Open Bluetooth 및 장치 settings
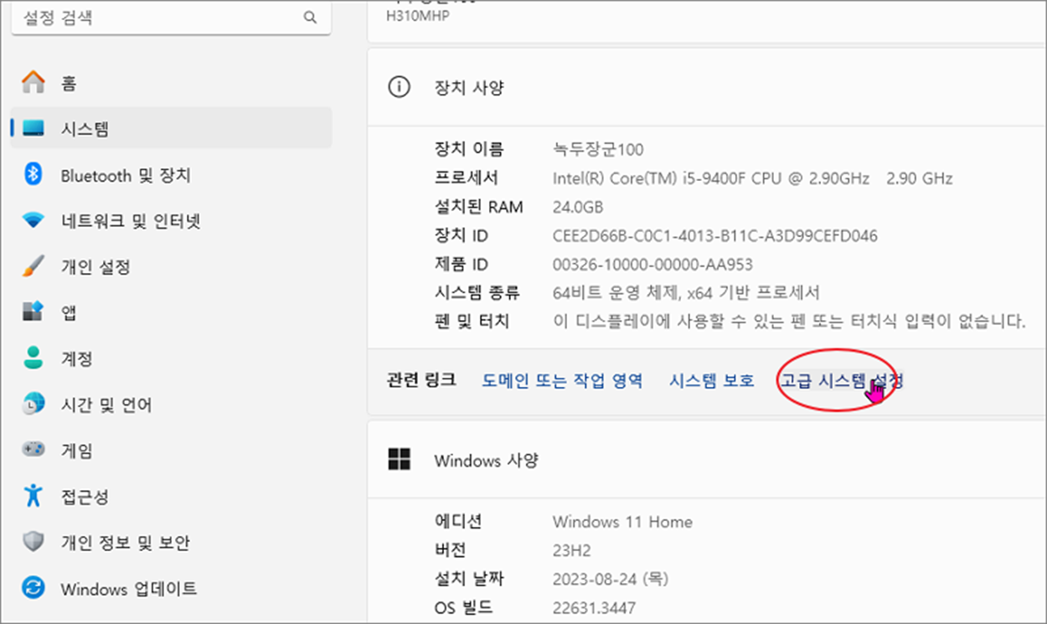This screenshot has height=624, width=1047. coord(172,175)
